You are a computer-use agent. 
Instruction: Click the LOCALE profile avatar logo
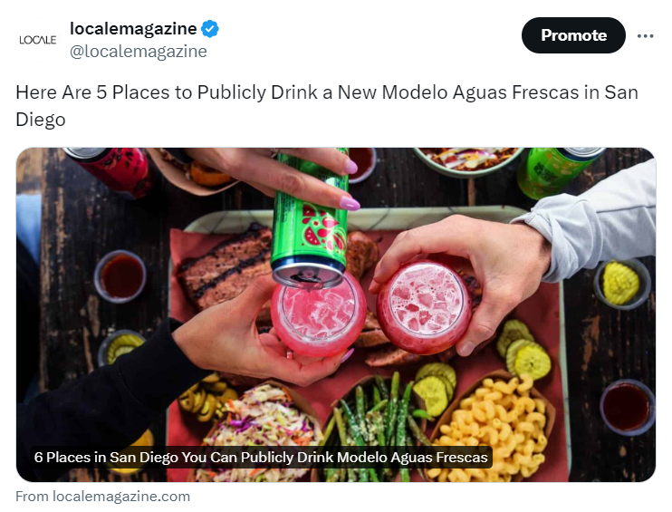click(x=38, y=40)
